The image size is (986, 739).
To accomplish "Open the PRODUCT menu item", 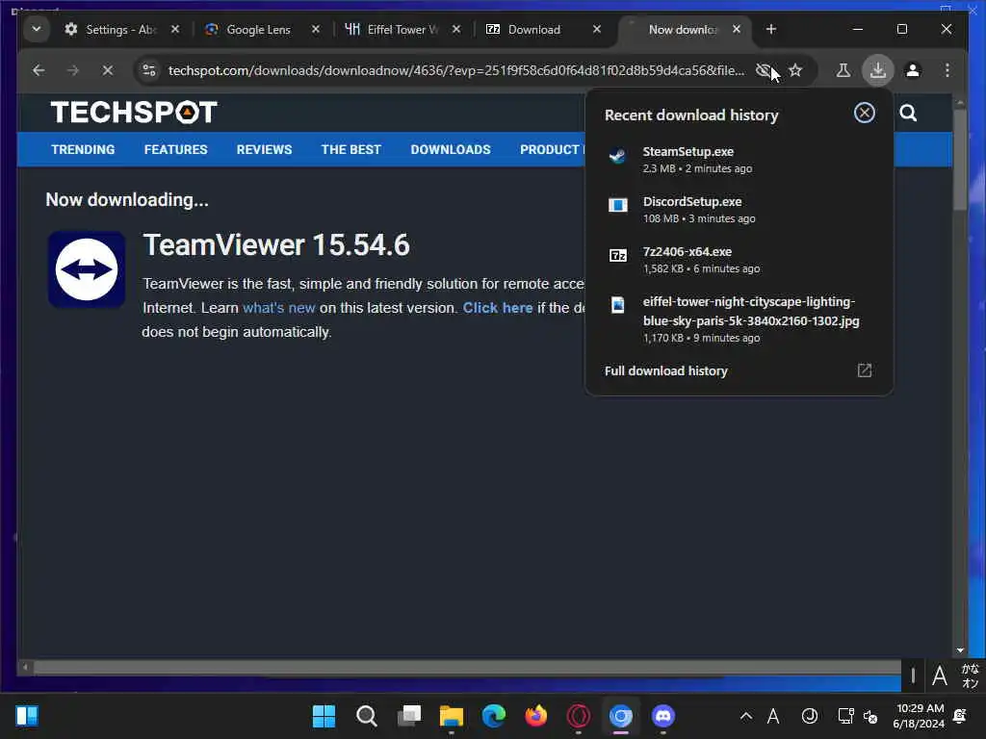I will (552, 149).
